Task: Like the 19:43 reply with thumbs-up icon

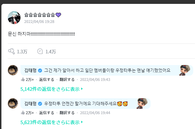Action: coord(23,80)
